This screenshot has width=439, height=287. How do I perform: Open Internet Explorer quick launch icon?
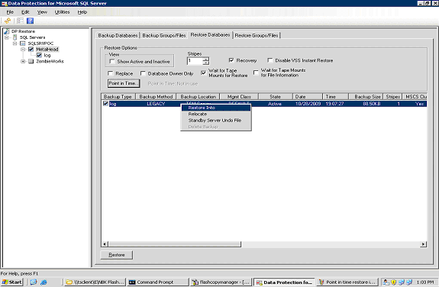tap(44, 282)
